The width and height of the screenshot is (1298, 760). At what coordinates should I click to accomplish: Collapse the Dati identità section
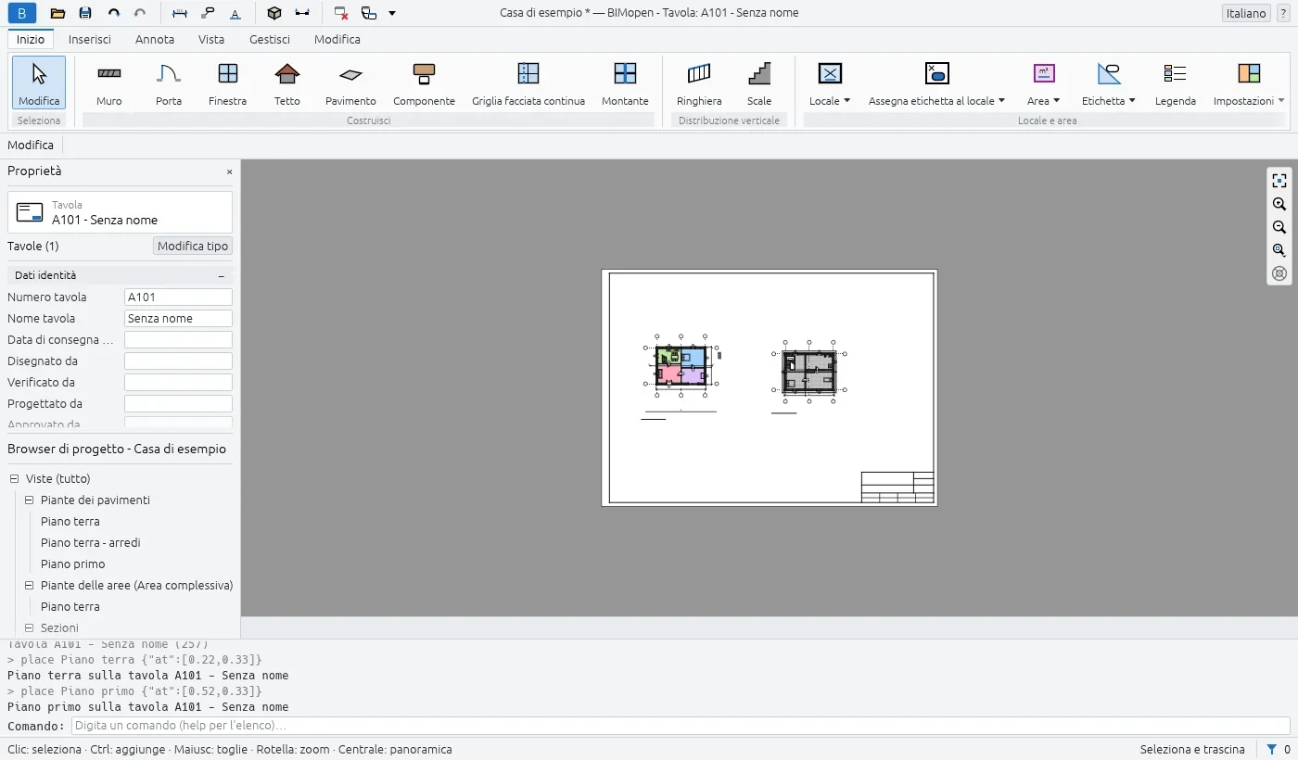coord(222,275)
